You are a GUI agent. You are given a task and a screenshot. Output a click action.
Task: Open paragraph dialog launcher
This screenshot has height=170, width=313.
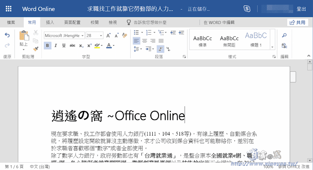[x=184, y=57]
